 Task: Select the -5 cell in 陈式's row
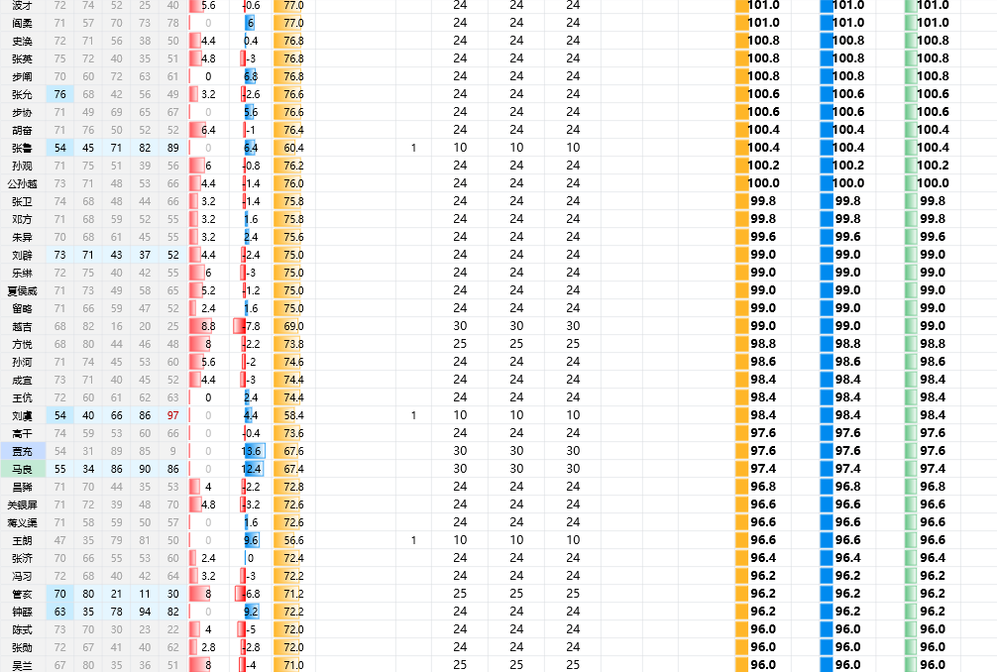[252, 629]
